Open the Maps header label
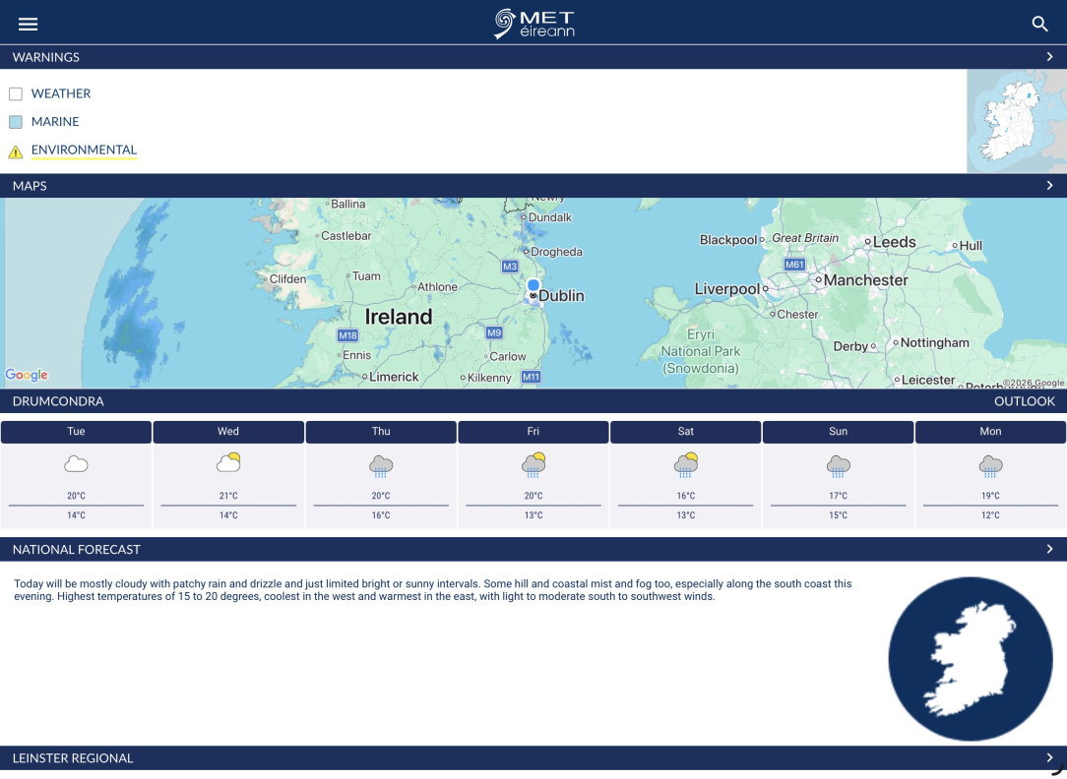The width and height of the screenshot is (1067, 779). [30, 186]
